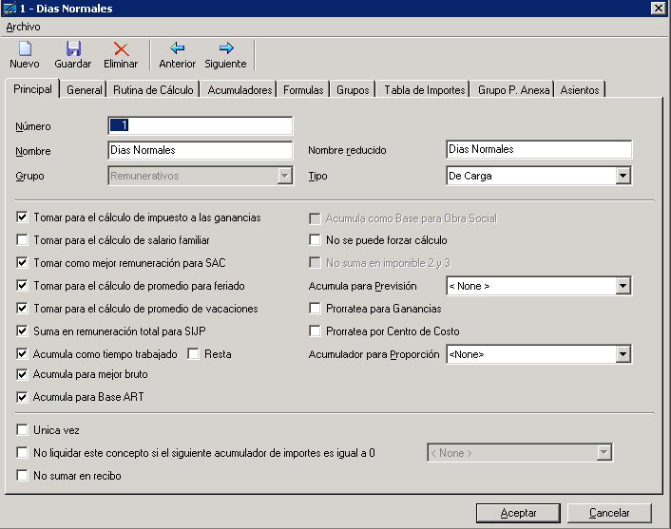671x529 pixels.
Task: Enable the Resta checkbox
Action: (x=194, y=354)
